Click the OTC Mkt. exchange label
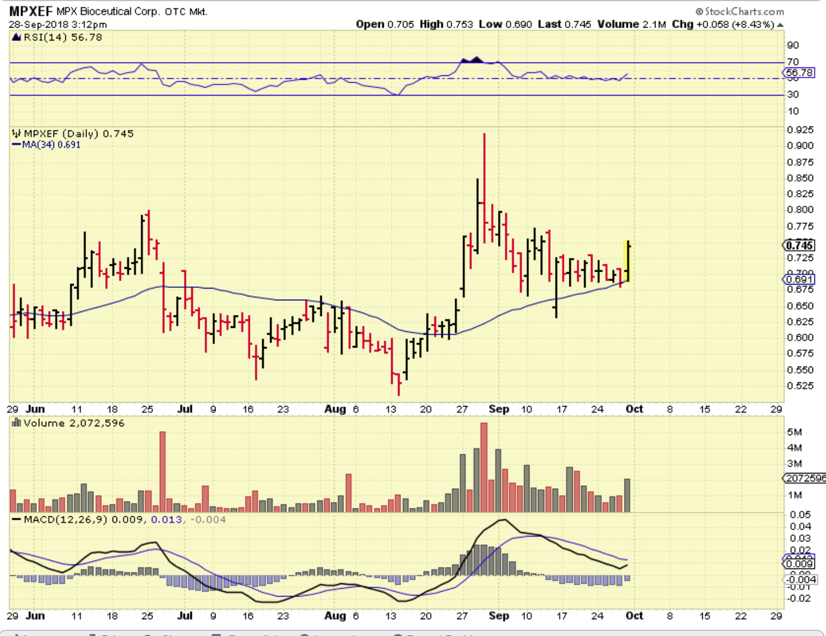826x636 pixels. [x=186, y=11]
